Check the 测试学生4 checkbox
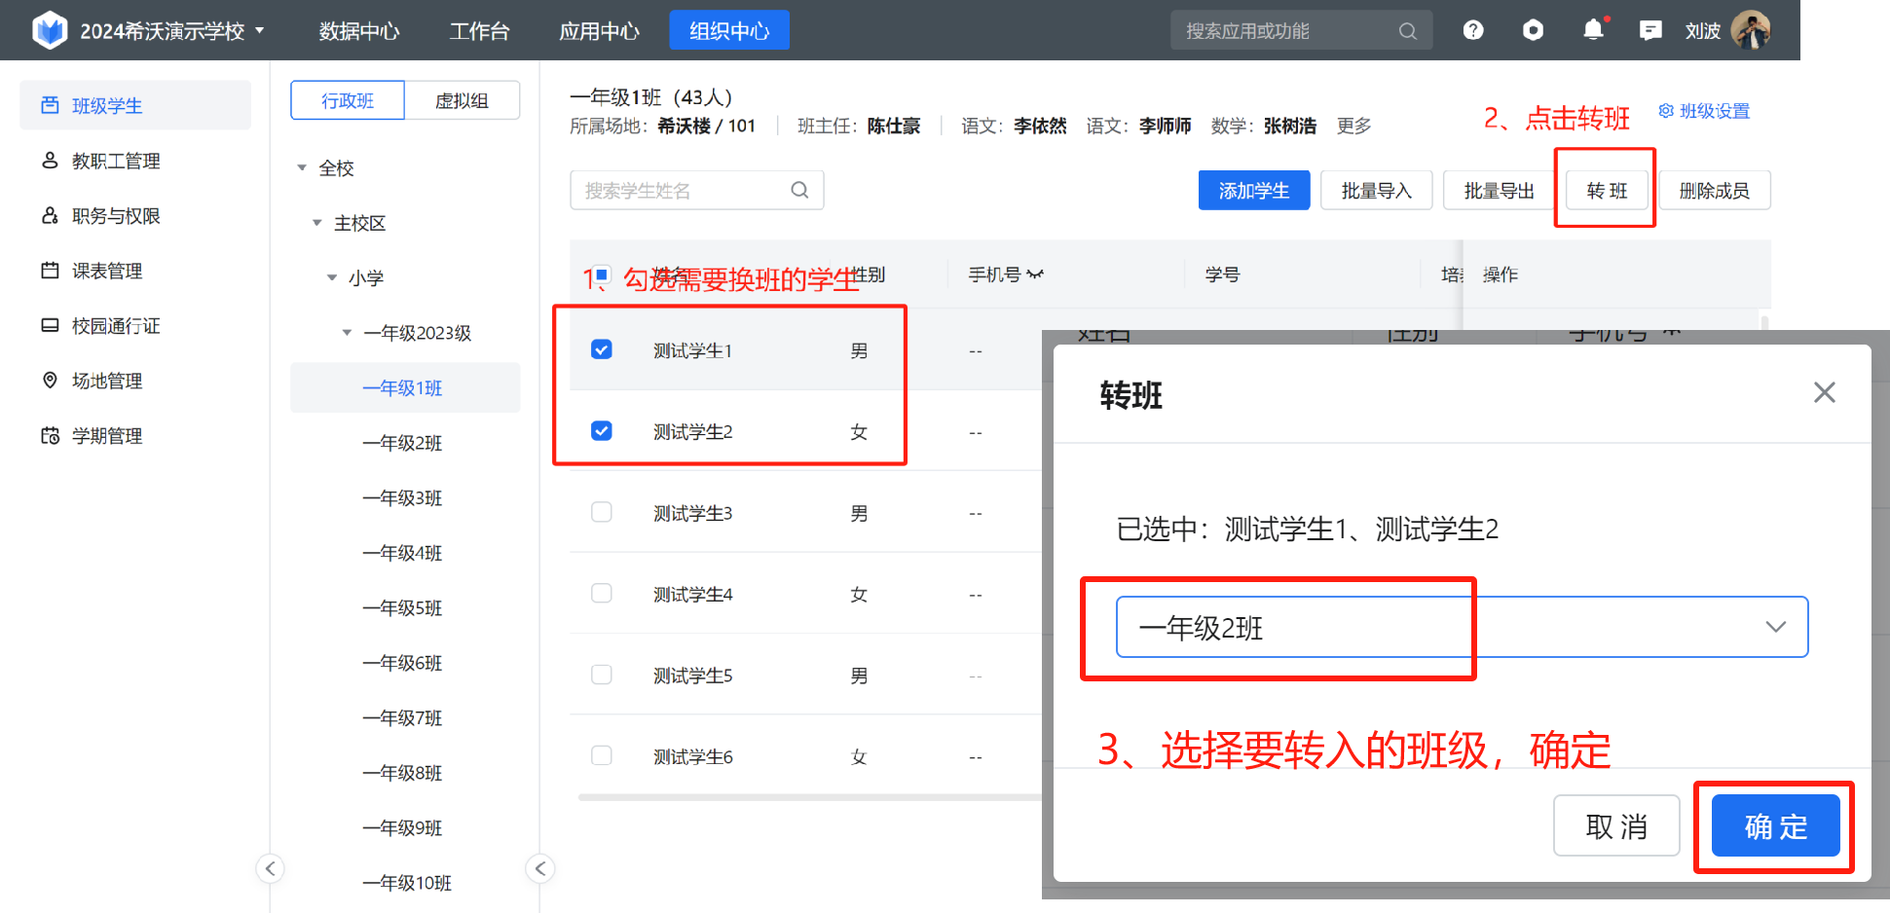 click(602, 593)
